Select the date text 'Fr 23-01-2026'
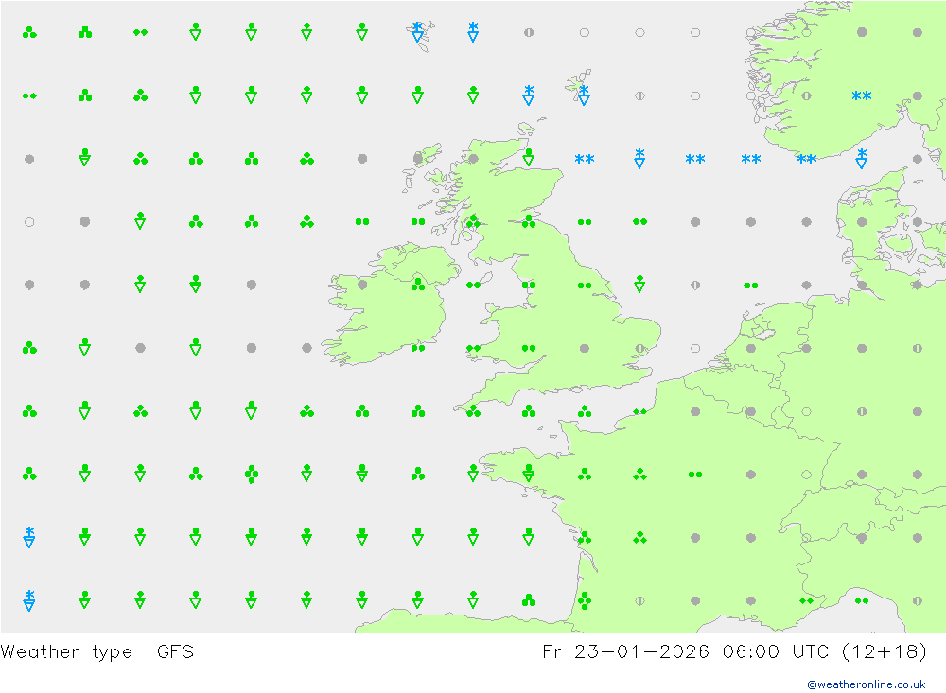The width and height of the screenshot is (946, 693). tap(625, 651)
